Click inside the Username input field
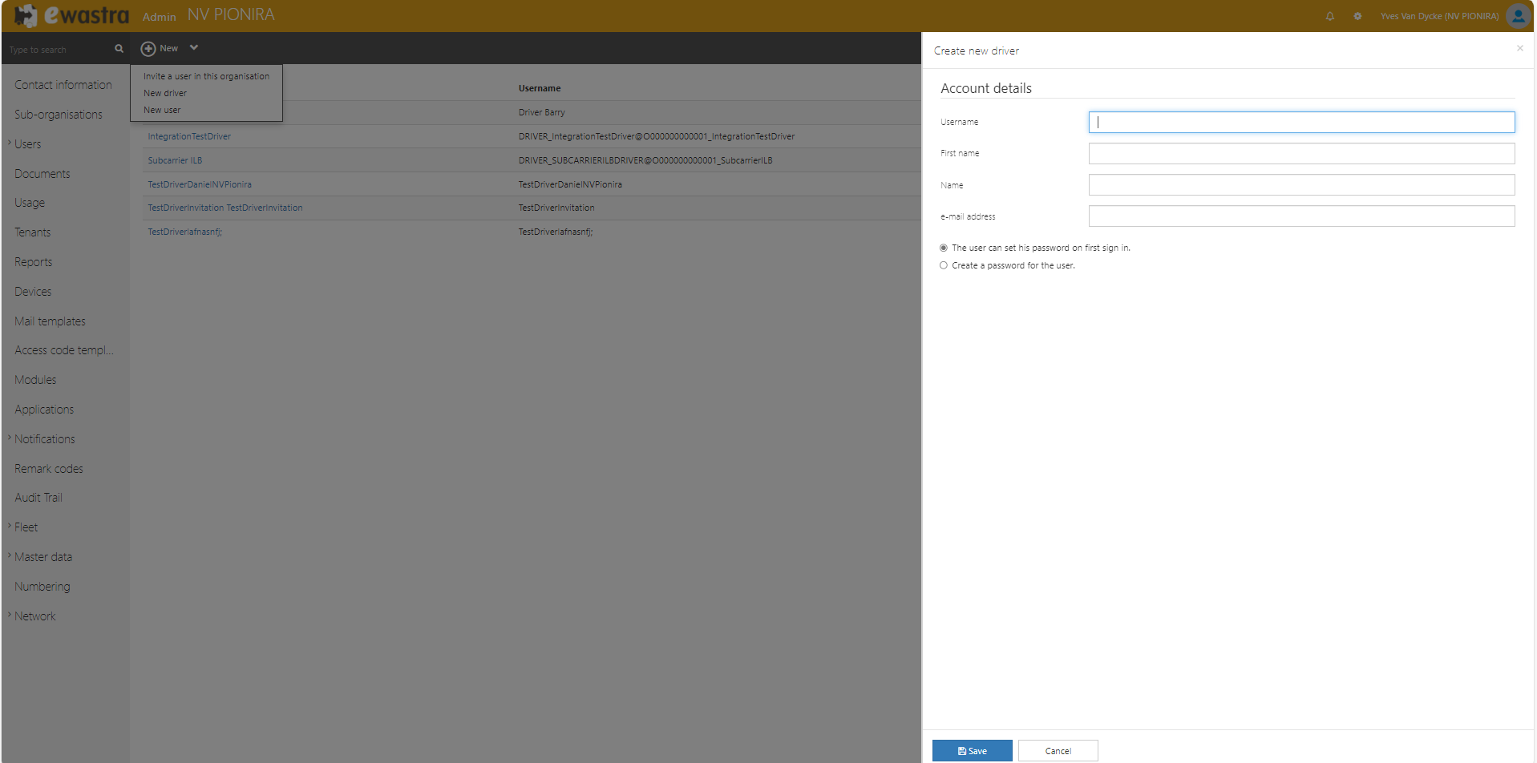 [x=1300, y=122]
